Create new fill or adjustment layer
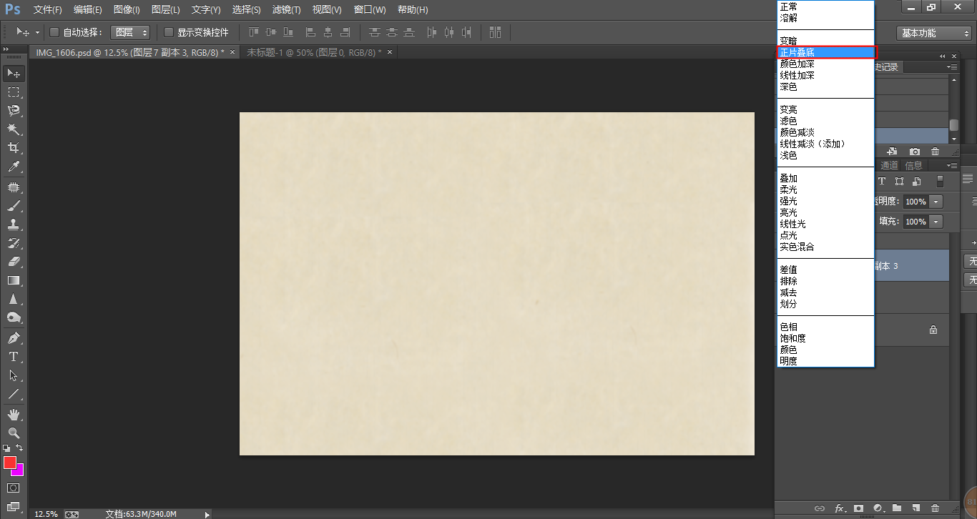Screen dimensions: 977x519 878,508
